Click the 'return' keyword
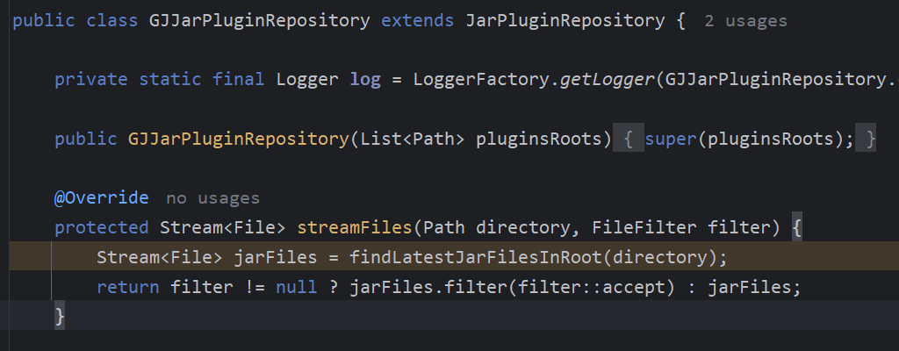Image resolution: width=899 pixels, height=351 pixels. [x=128, y=287]
